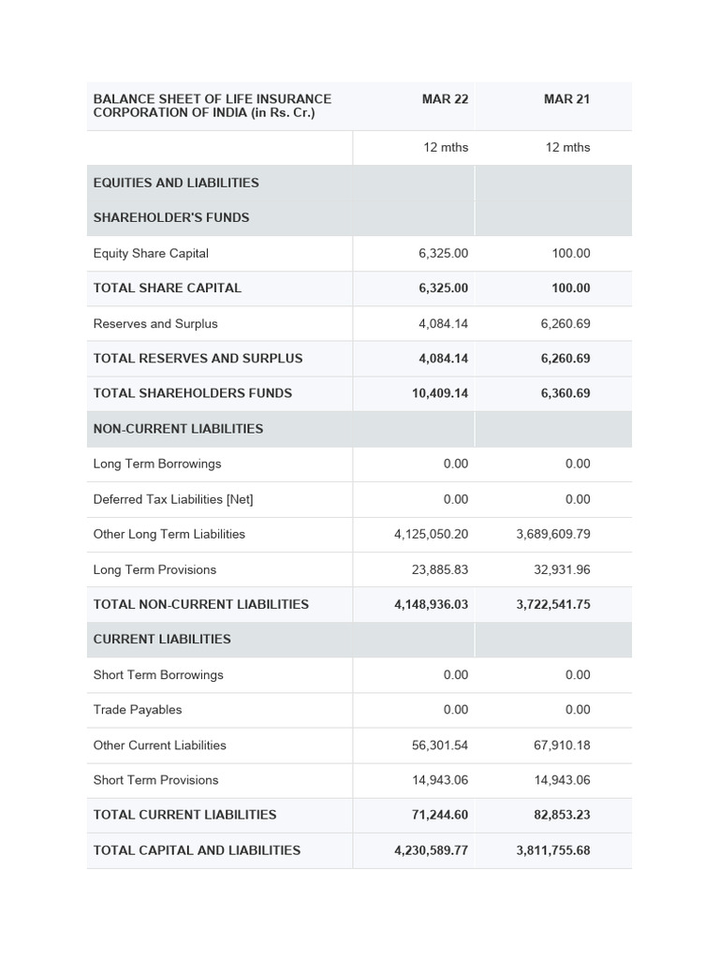The image size is (719, 959).
Task: Click TOTAL CAPITAL AND LIABILITIES value 4,230,589.77
Action: click(x=432, y=850)
